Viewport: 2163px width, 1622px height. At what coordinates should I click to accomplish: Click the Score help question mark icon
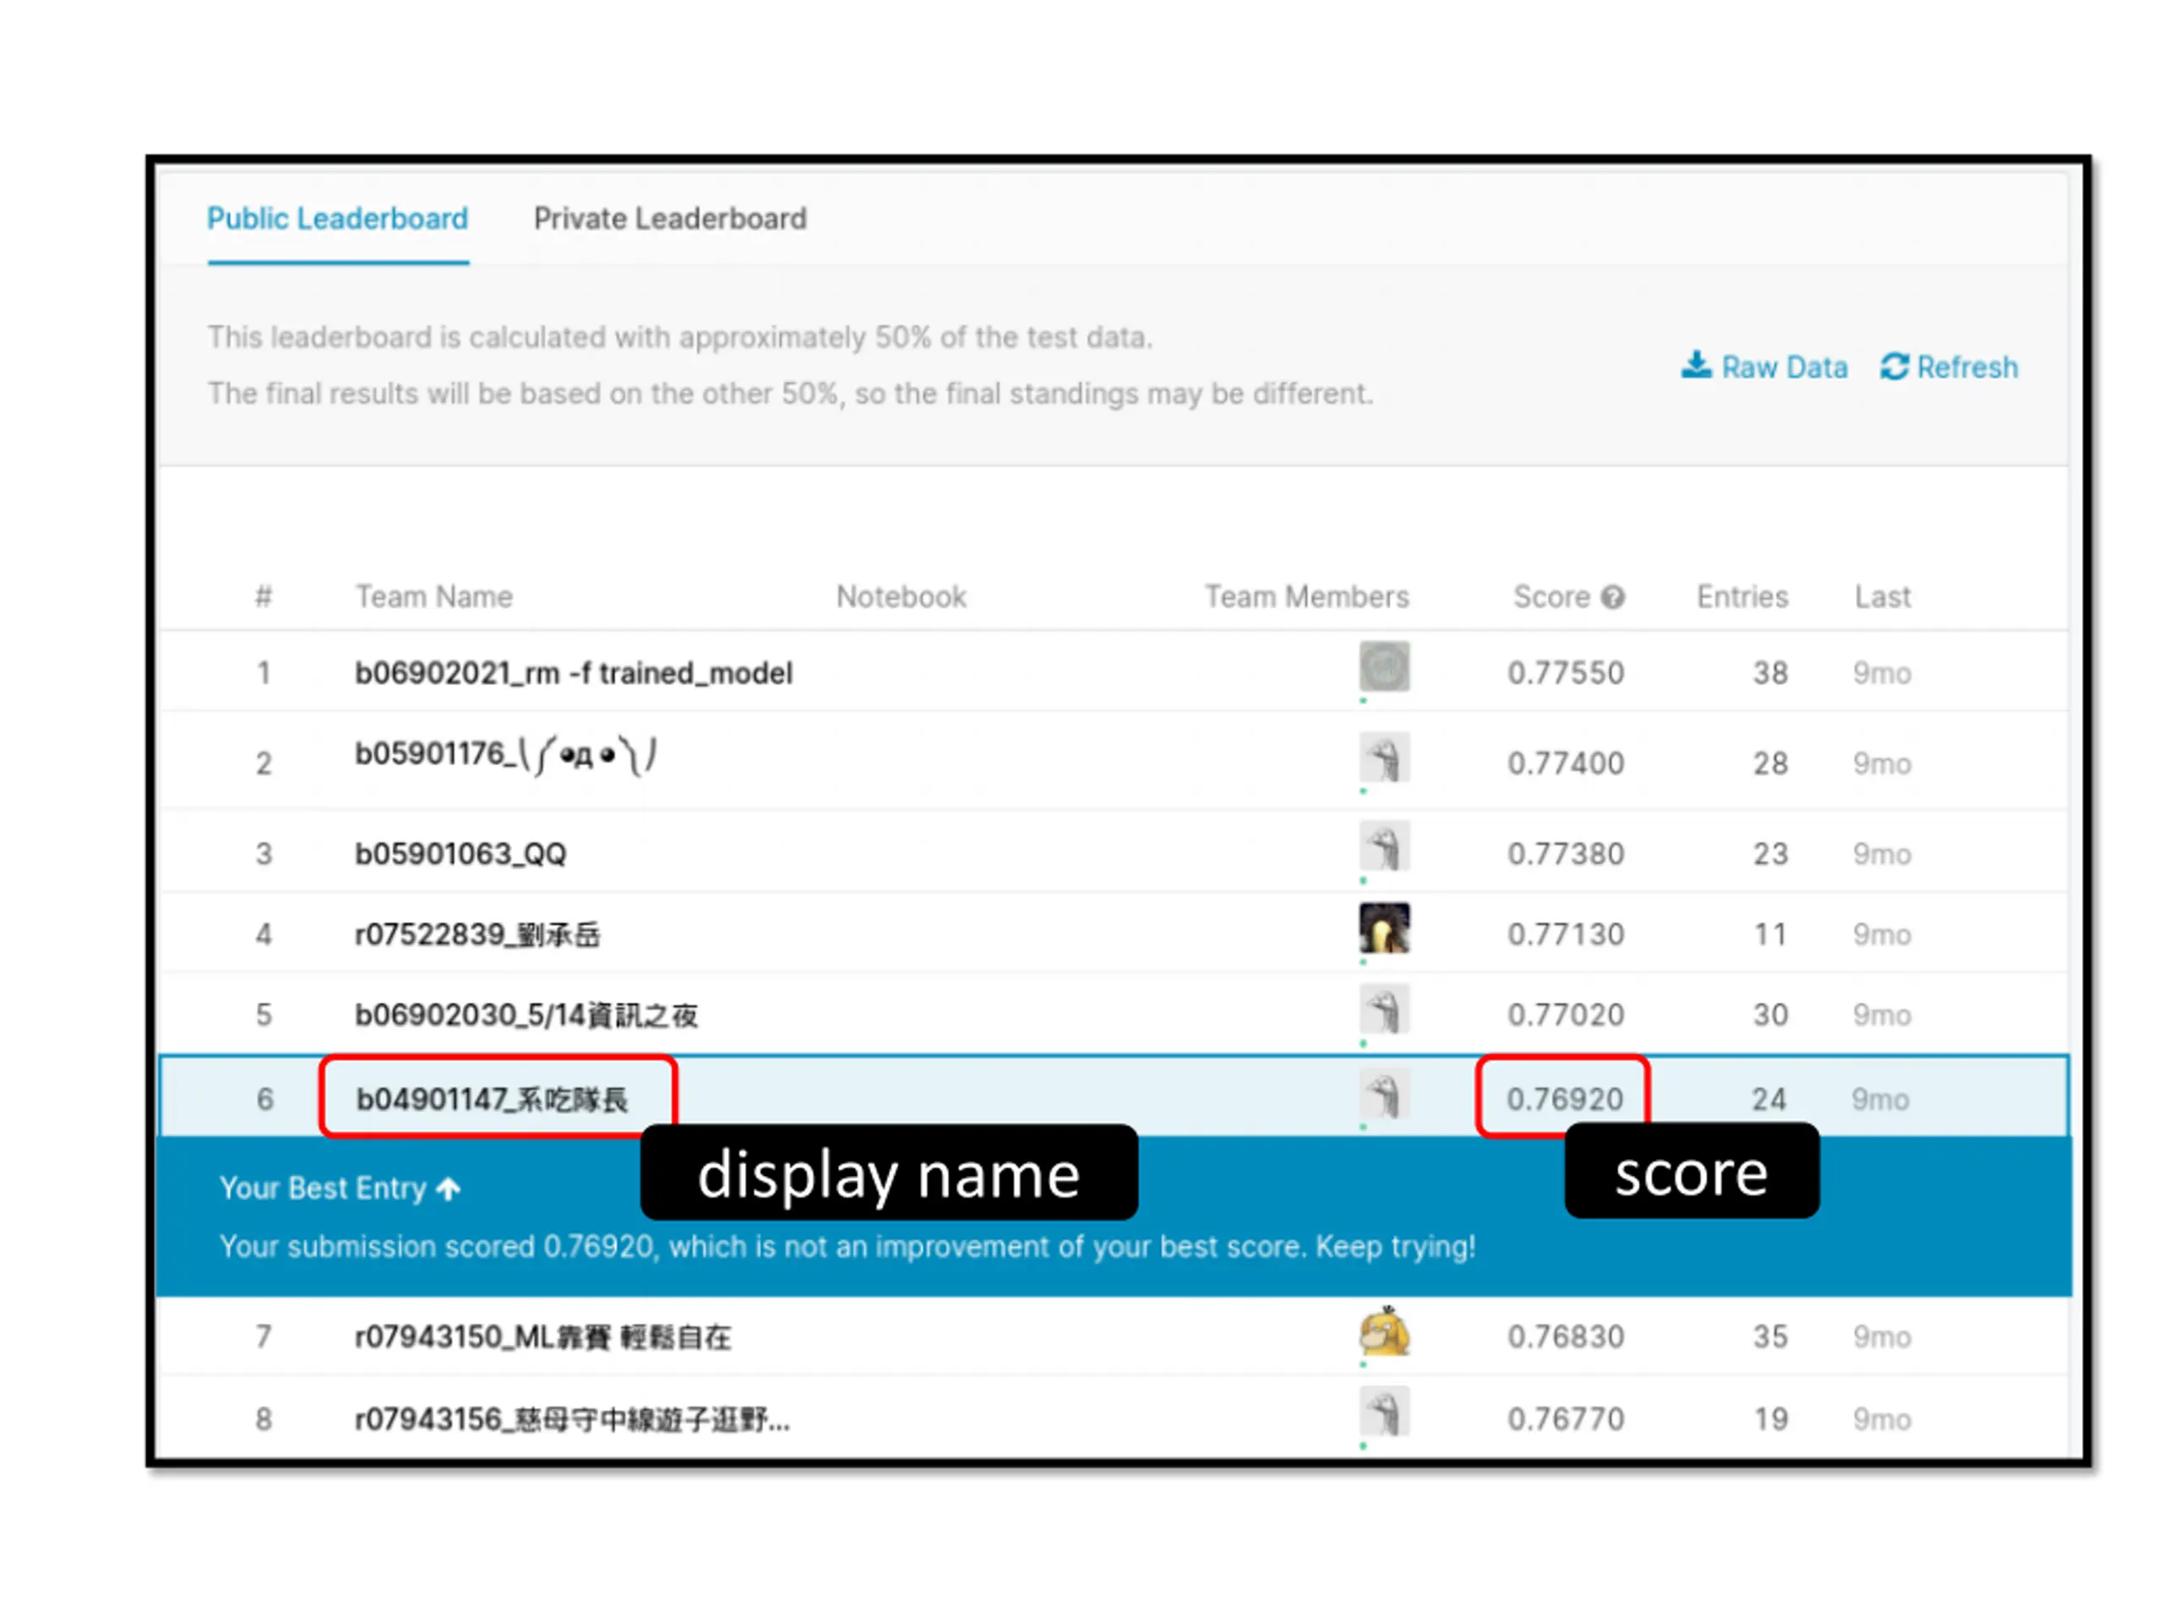coord(1614,596)
